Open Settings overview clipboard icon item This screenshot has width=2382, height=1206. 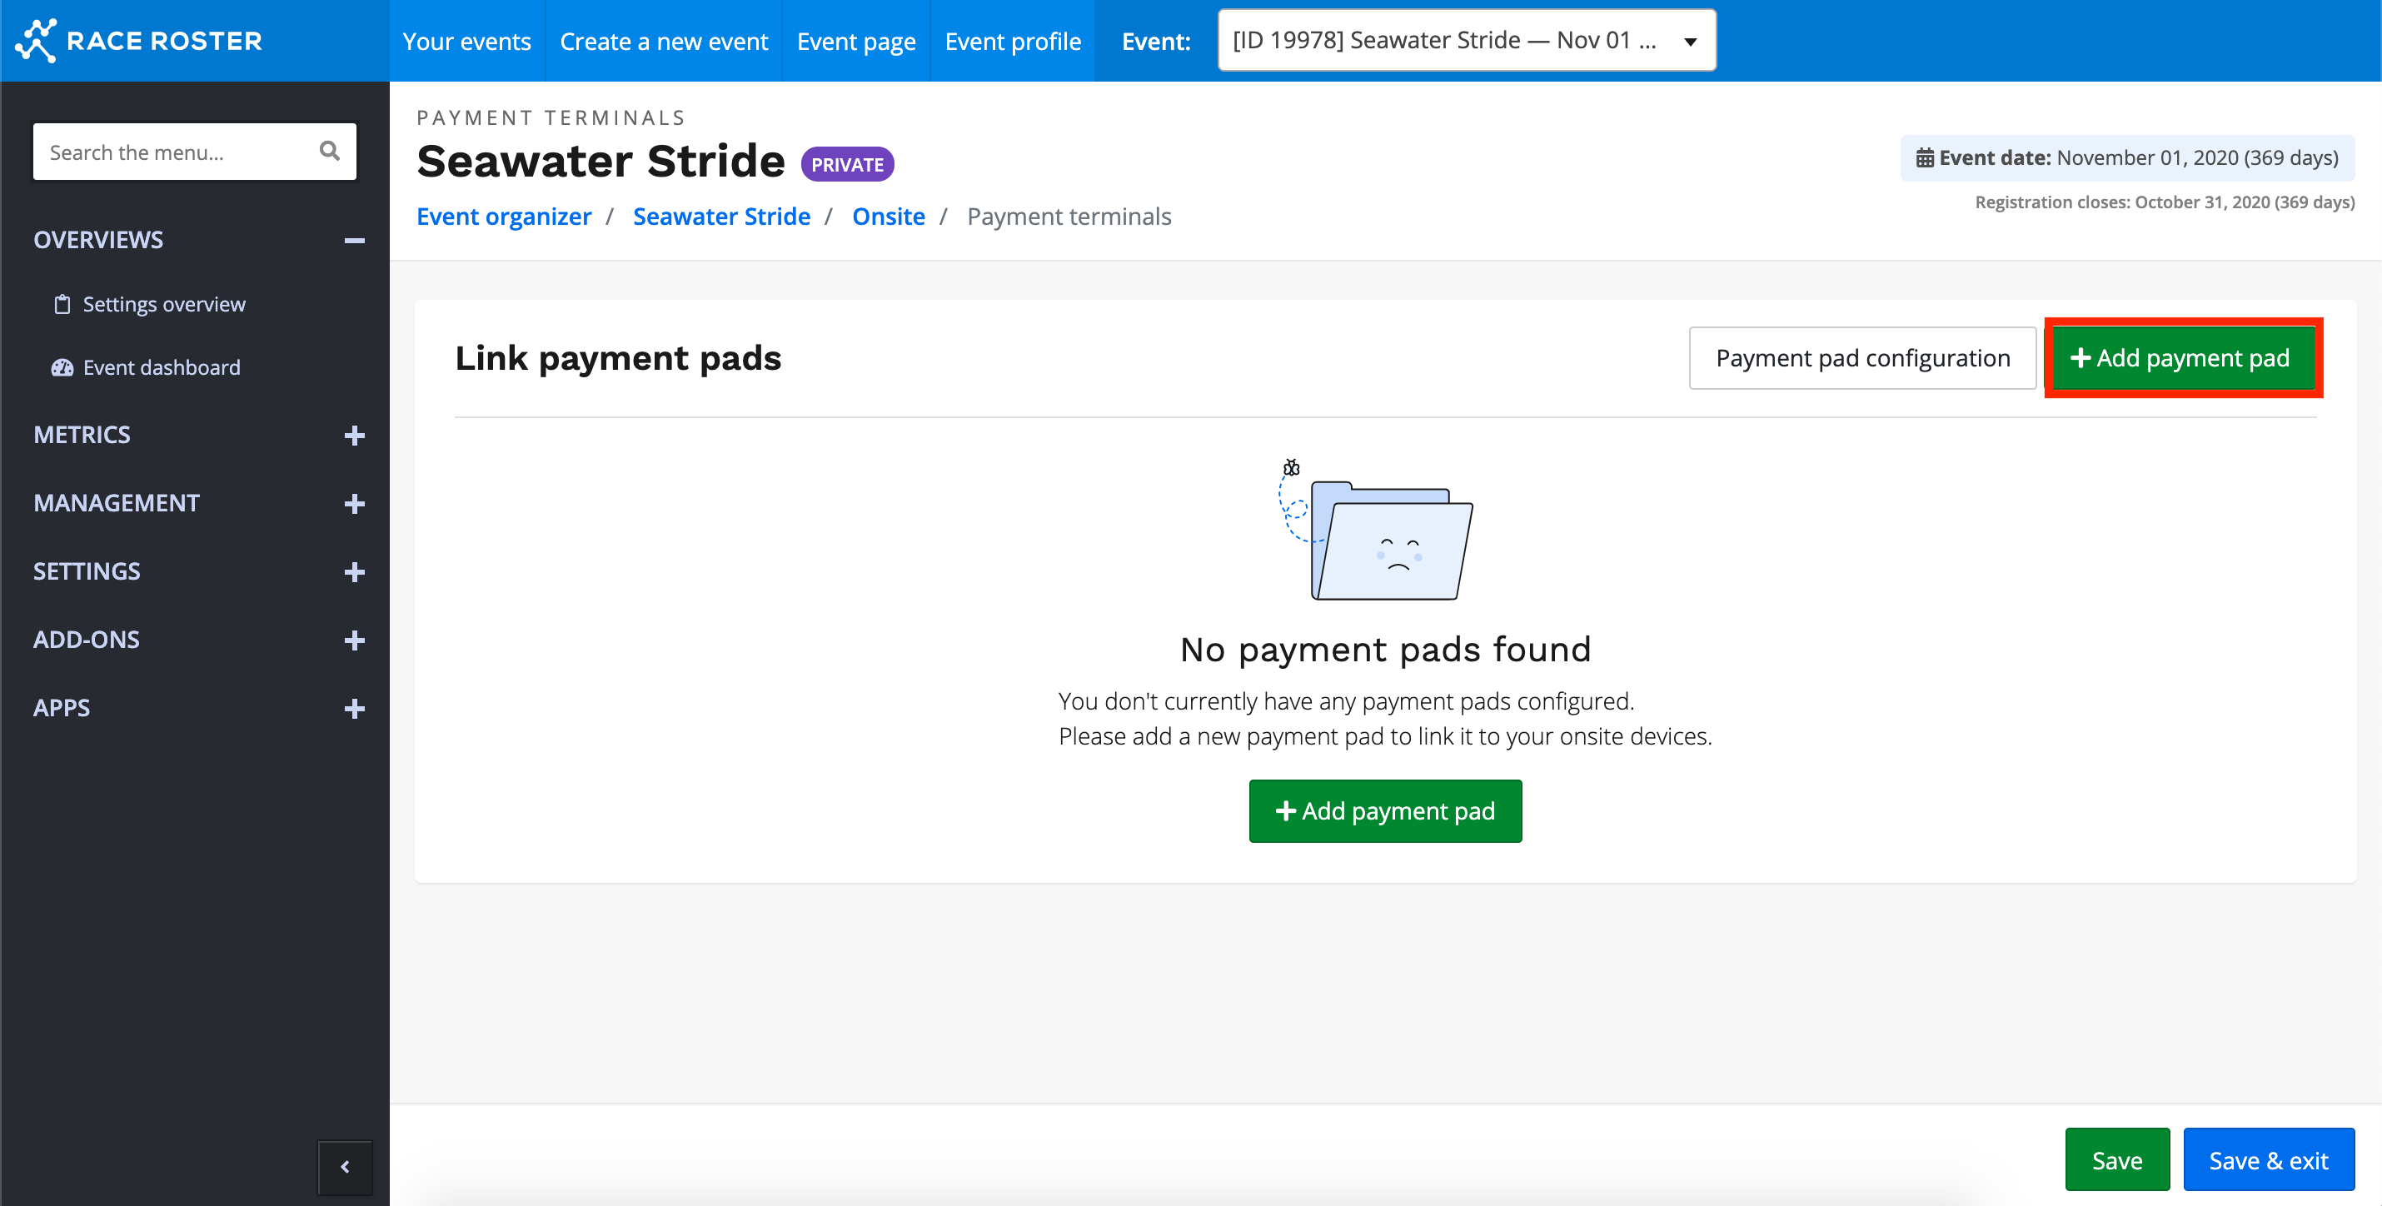pos(62,304)
